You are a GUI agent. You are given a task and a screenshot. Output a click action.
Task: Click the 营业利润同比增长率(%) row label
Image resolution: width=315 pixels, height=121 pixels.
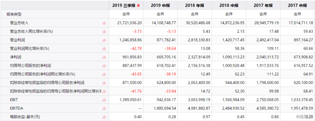30,49
